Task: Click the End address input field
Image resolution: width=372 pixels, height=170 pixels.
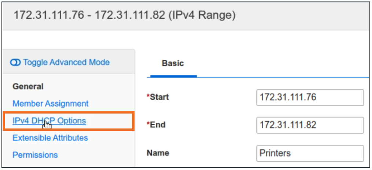Action: point(310,125)
